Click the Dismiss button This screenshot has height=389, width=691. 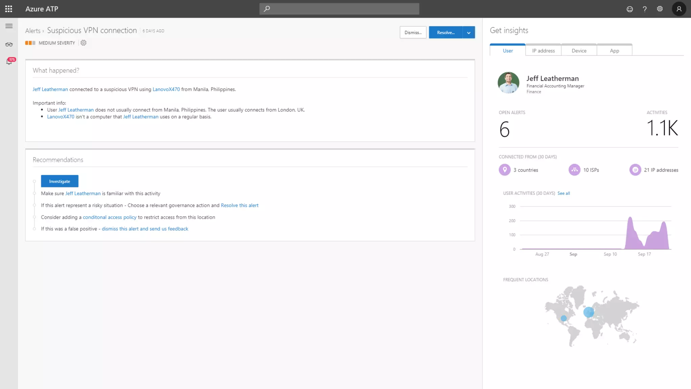click(413, 32)
